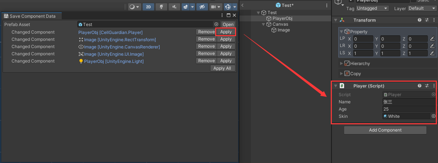Viewport: 438px width, 163px height.
Task: Open the Tag dropdown set to Untagged
Action: tap(372, 8)
